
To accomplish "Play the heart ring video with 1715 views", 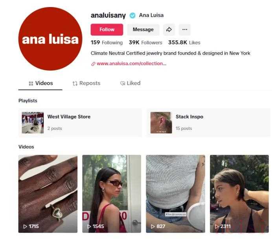I will click(x=48, y=193).
